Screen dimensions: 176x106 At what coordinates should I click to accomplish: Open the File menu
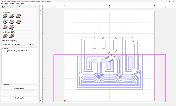pos(2,4)
